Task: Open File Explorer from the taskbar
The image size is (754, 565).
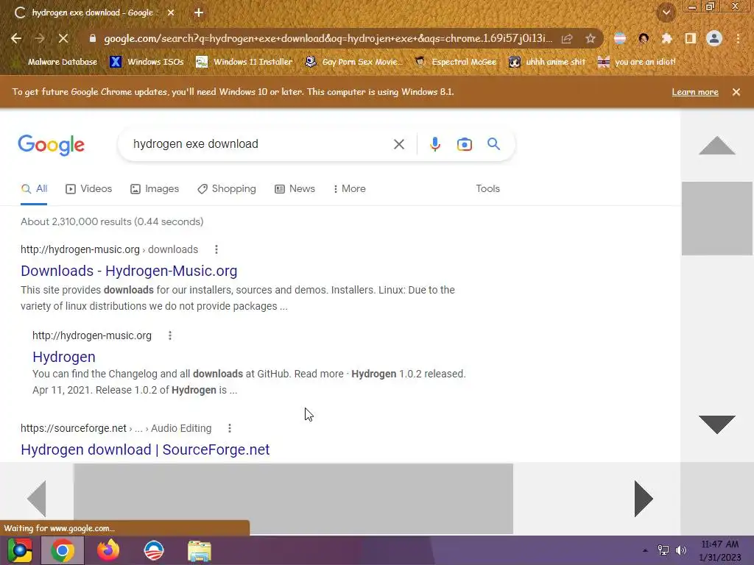Action: (x=200, y=551)
